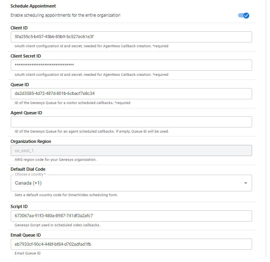
Task: Click the Script ID label
Action: click(19, 206)
